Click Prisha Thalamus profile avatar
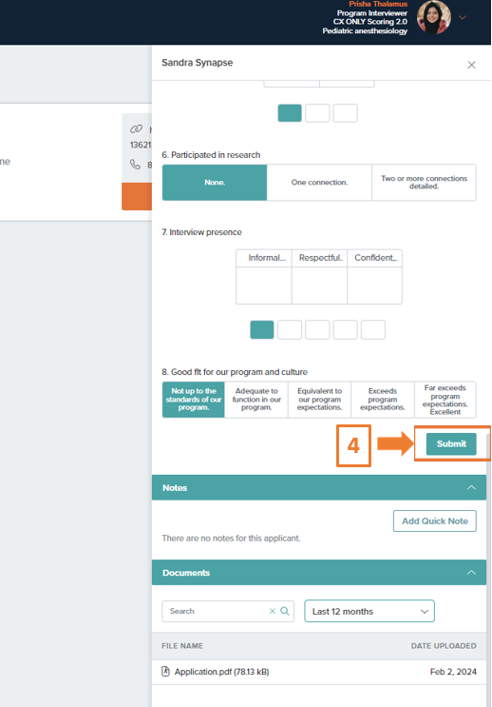 click(x=434, y=17)
